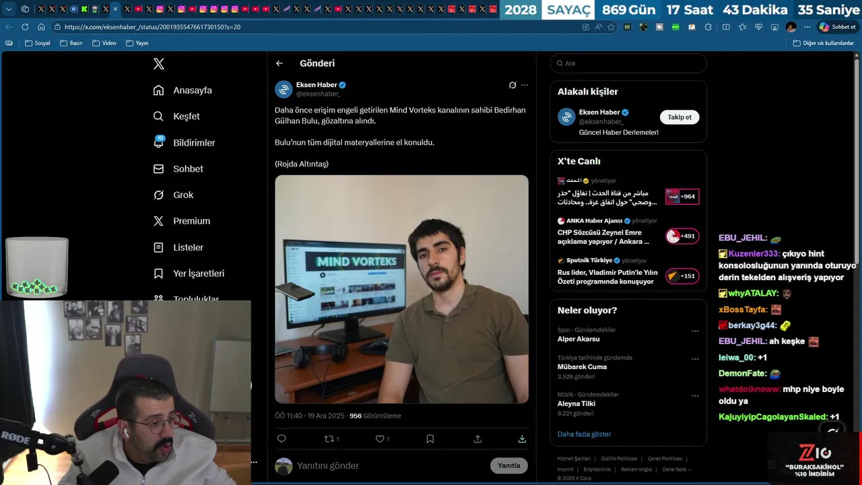Image resolution: width=862 pixels, height=485 pixels.
Task: Click the reply bubble icon under post
Action: coord(281,439)
